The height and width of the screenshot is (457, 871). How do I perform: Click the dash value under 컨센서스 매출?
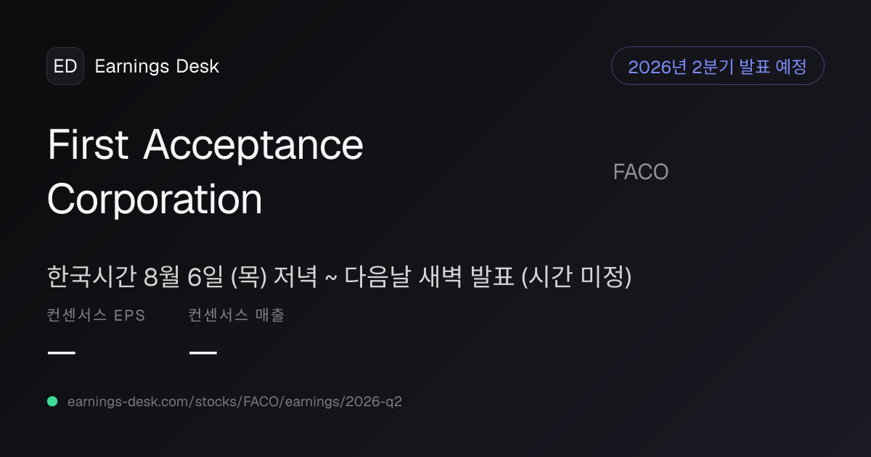[x=203, y=353]
